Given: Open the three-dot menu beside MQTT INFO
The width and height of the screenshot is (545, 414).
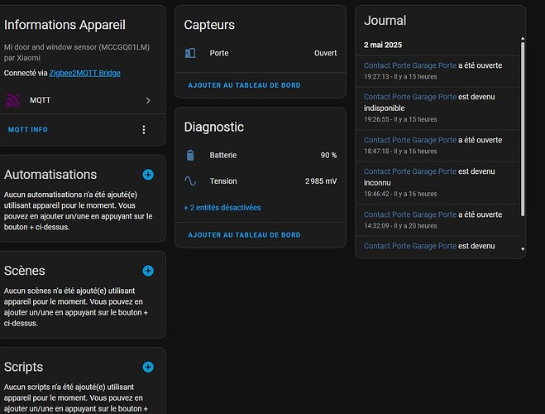Looking at the screenshot, I should [144, 130].
